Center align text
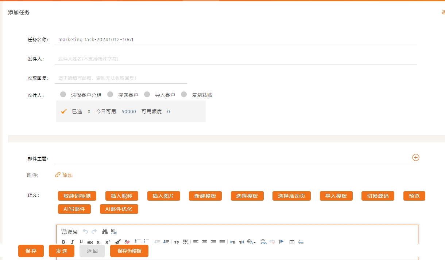The image size is (445, 260). [205, 241]
